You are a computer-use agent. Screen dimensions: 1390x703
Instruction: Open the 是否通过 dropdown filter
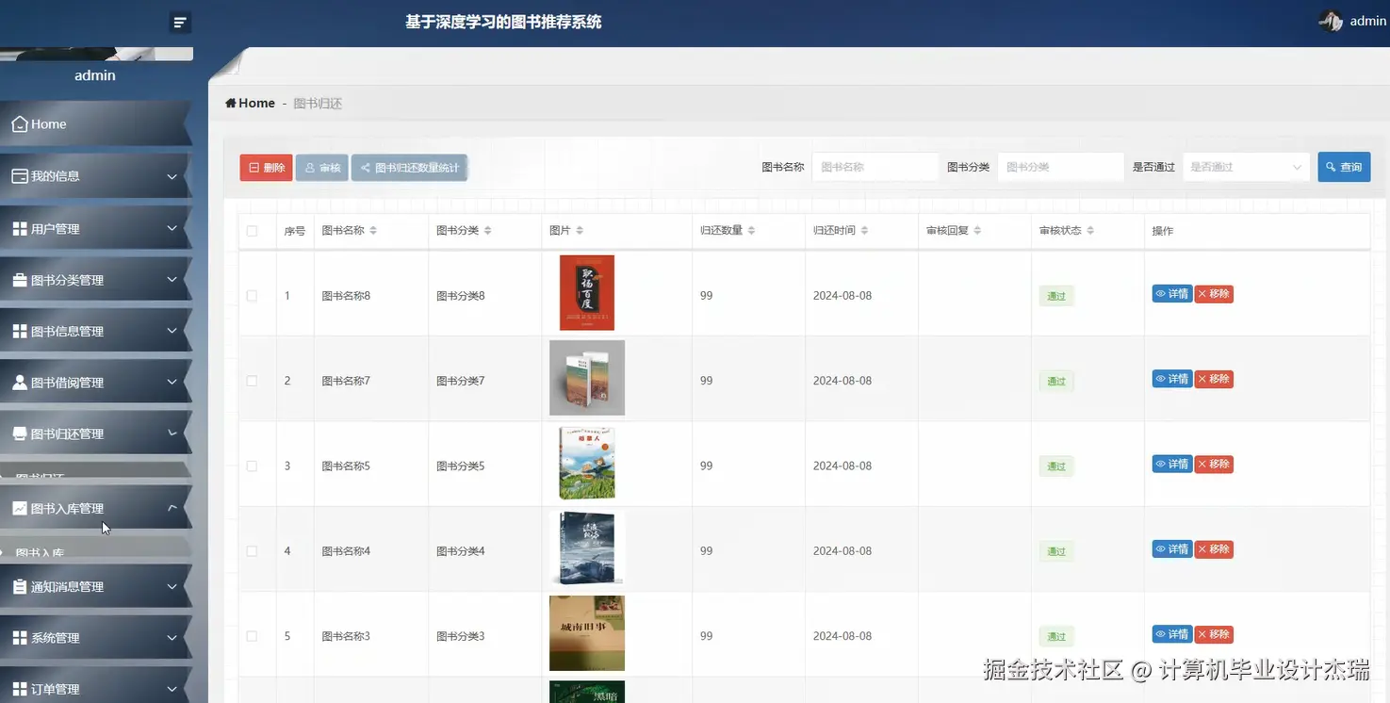pos(1246,167)
